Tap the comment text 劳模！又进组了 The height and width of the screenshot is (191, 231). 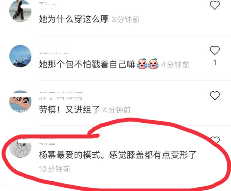[x=69, y=110]
